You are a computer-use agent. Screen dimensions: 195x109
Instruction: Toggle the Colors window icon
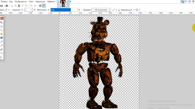pyautogui.click(x=193, y=1)
